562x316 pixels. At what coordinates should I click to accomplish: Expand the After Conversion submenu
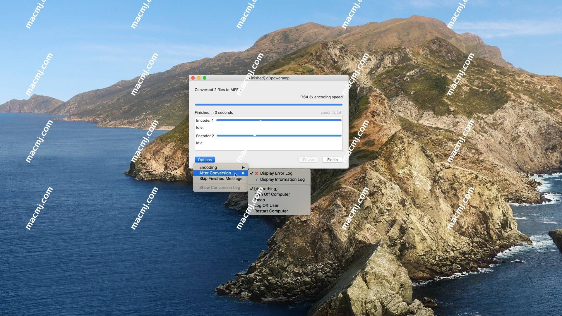[220, 173]
